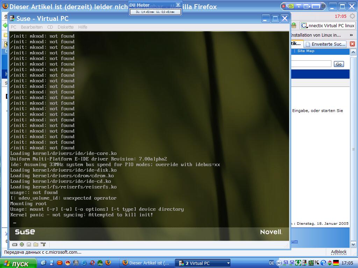Launch the ICQ Pro quick launch icon

pos(100,263)
